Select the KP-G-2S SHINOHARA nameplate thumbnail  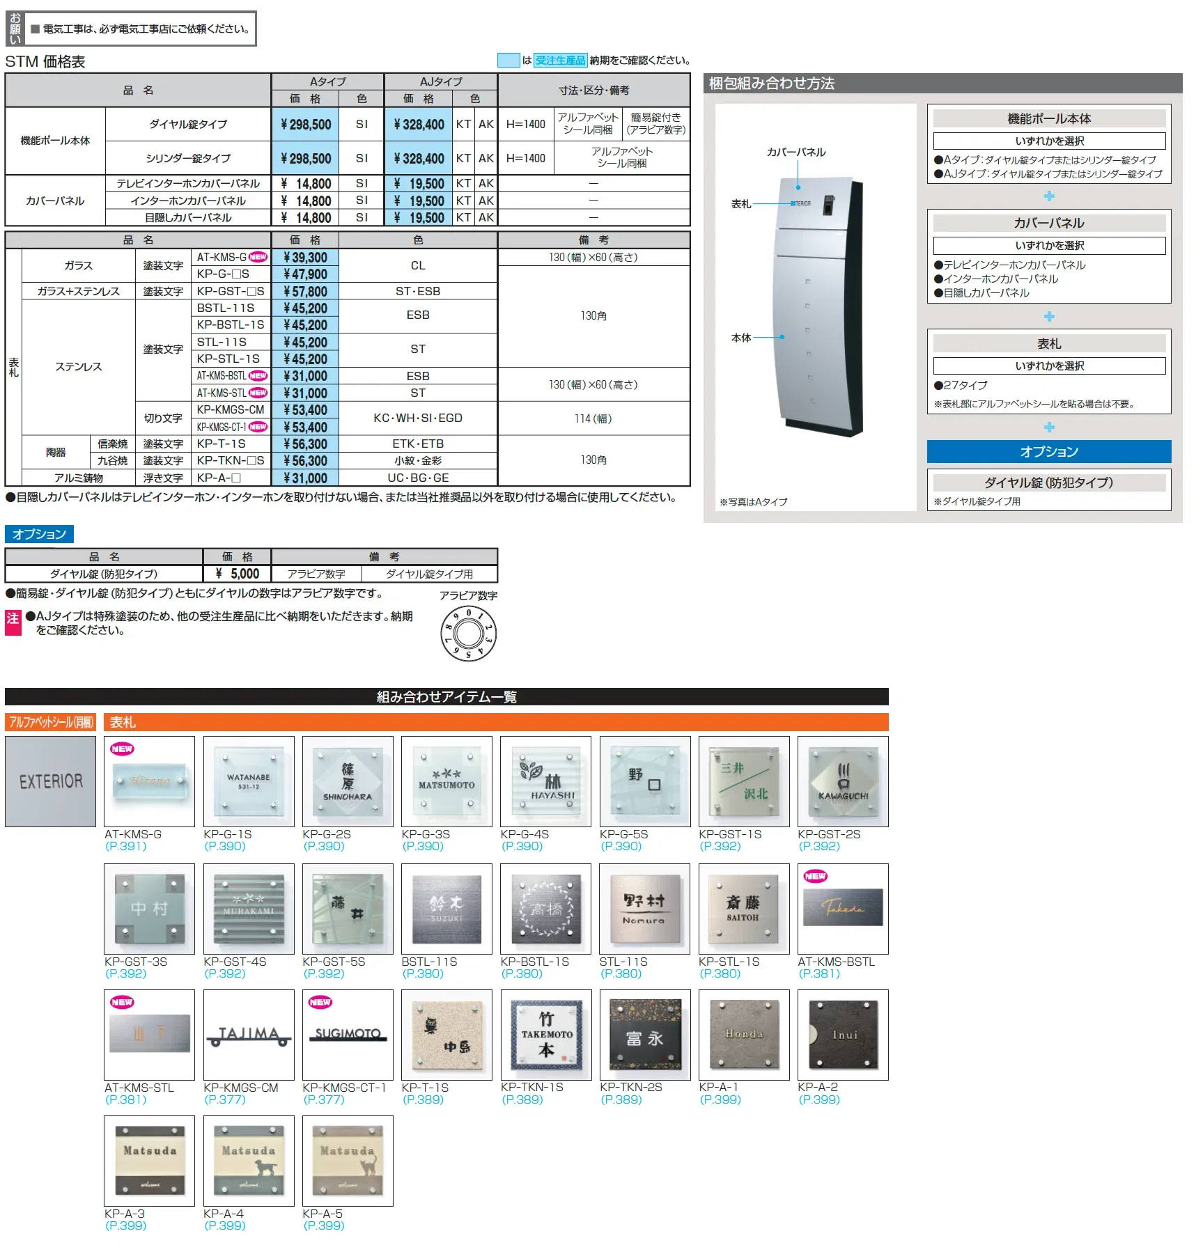pyautogui.click(x=348, y=781)
